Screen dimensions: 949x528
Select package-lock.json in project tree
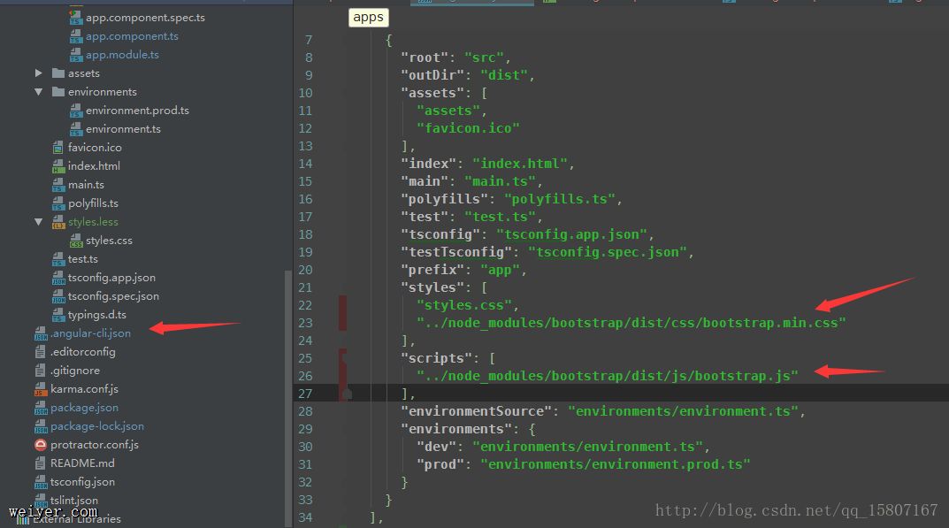point(97,426)
